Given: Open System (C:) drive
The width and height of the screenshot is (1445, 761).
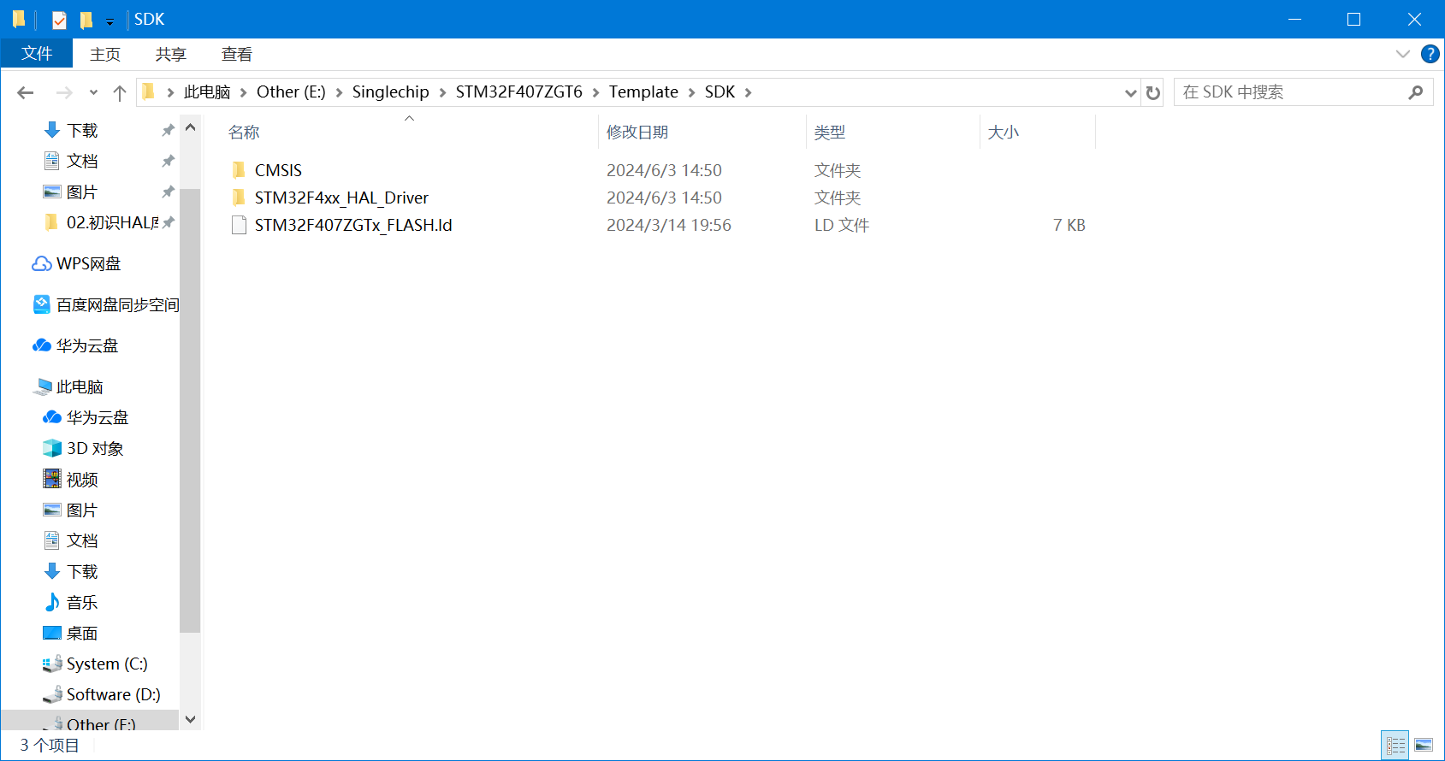Looking at the screenshot, I should 107,664.
